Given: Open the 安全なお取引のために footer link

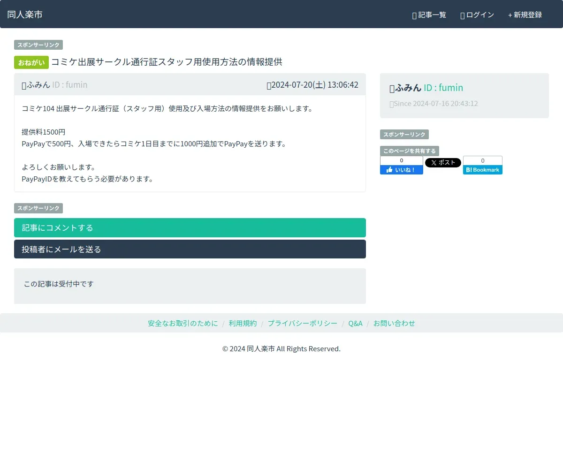Looking at the screenshot, I should [183, 323].
